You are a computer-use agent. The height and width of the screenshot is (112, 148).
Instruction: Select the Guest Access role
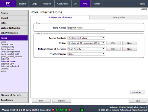7,49
